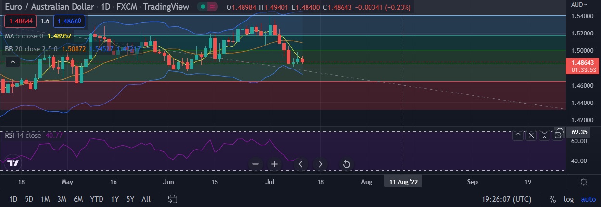Open the go-to-date calendar icon
The image size is (601, 207).
coord(173,199)
